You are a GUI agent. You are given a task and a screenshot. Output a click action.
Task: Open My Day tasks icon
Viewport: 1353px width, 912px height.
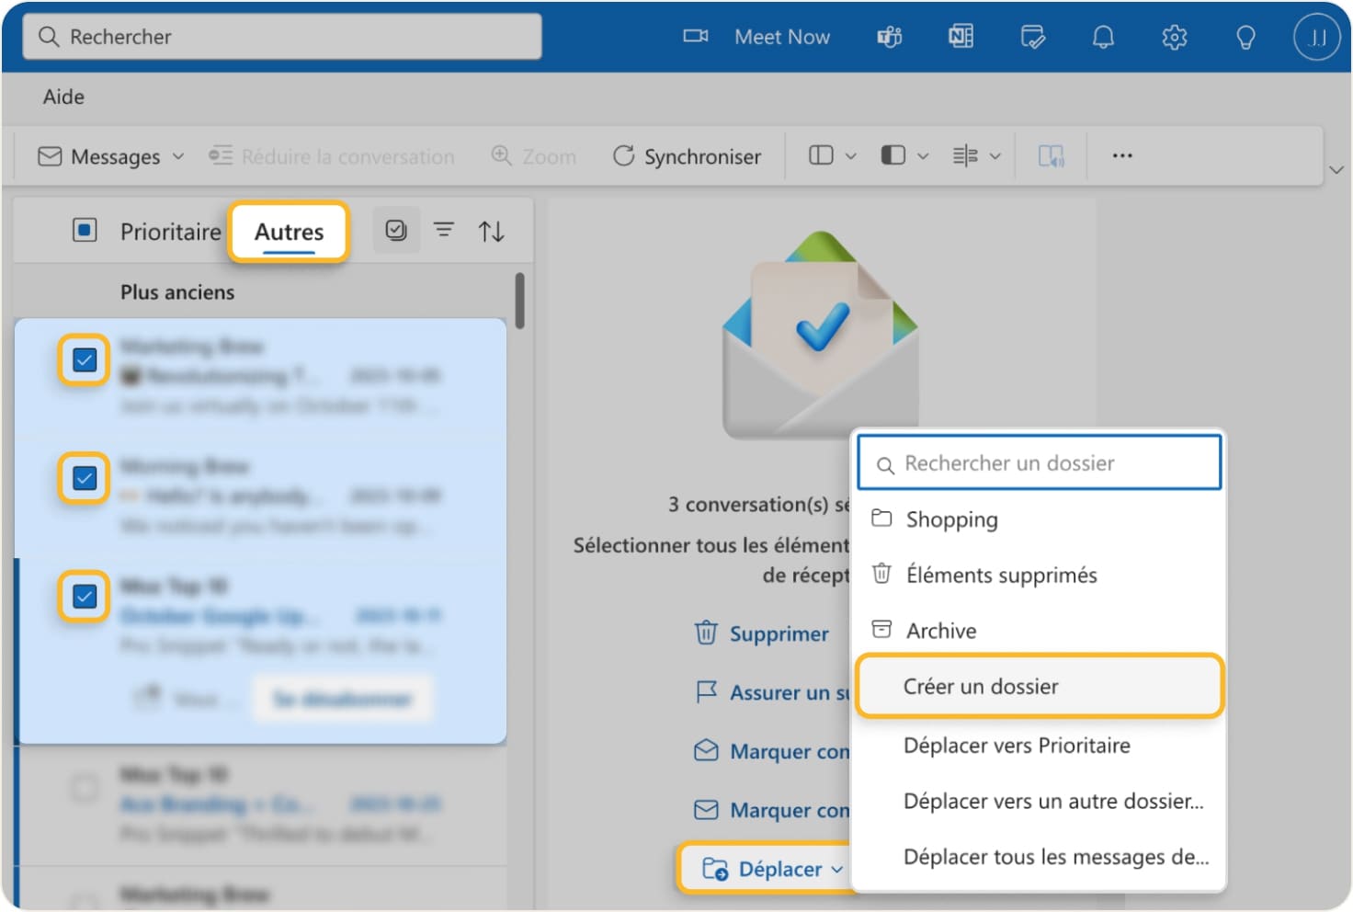[x=1032, y=37]
